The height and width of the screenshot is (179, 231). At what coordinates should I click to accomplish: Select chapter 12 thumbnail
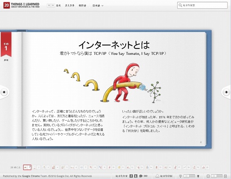[x=130, y=167]
